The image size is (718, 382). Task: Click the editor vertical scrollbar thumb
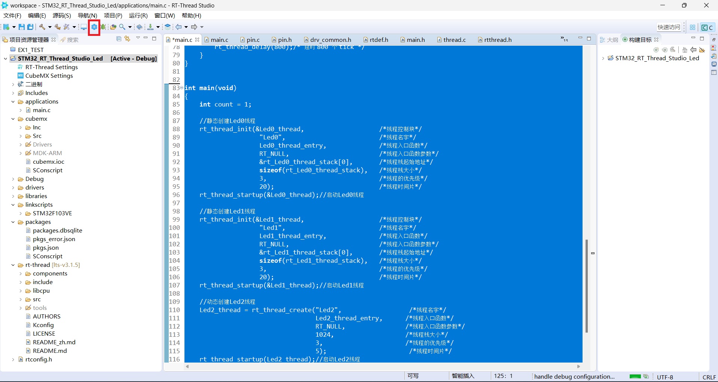pyautogui.click(x=587, y=286)
